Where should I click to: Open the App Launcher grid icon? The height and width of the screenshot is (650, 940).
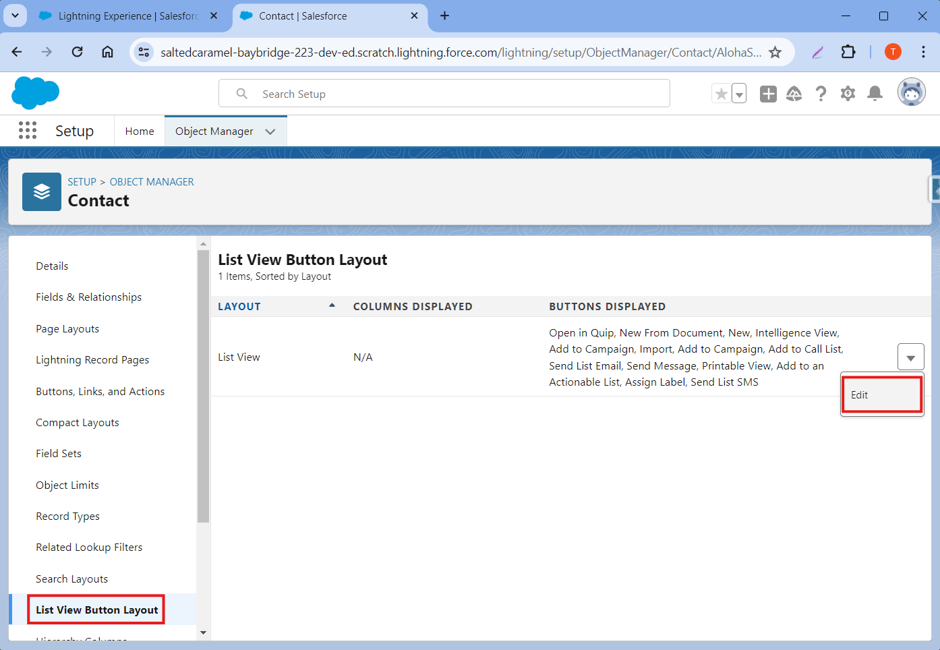[x=28, y=130]
